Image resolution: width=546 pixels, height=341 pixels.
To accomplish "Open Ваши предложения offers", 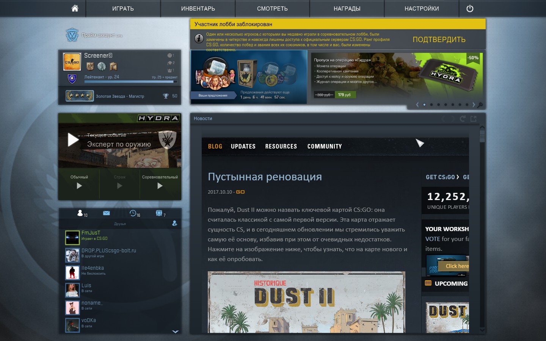I will (x=213, y=95).
